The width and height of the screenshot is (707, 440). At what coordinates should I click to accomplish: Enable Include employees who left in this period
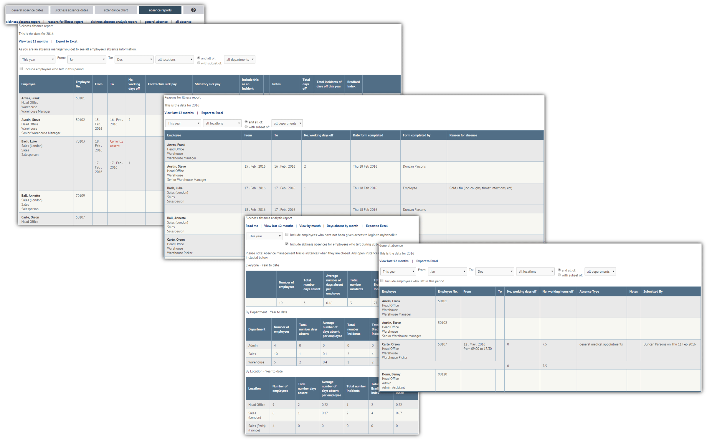tap(21, 68)
